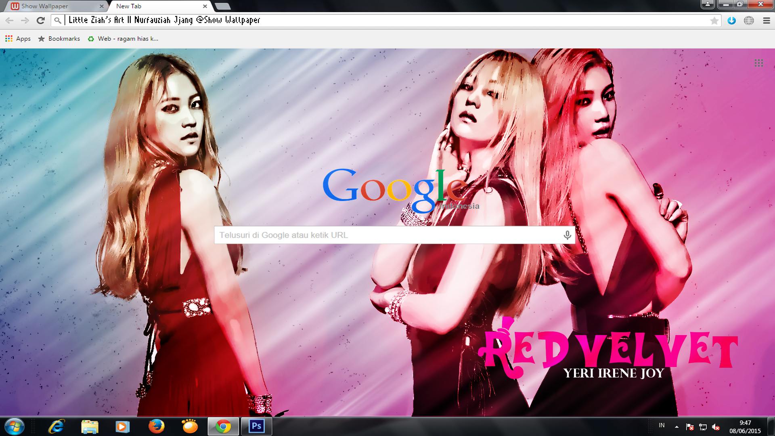The image size is (775, 436).
Task: Open the 'Web - ragam hias k...' bookmark
Action: click(x=123, y=39)
